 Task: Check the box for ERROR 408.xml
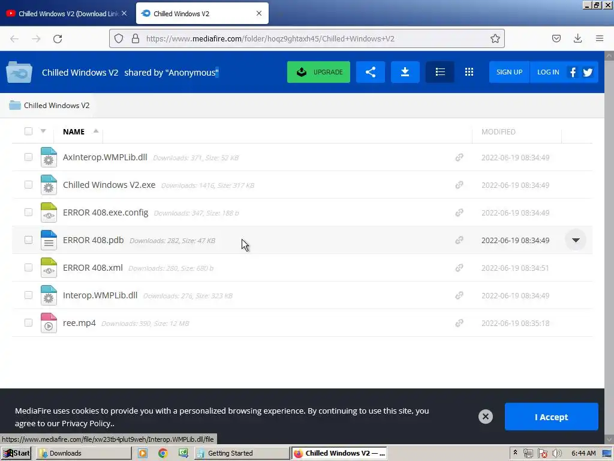tap(28, 267)
